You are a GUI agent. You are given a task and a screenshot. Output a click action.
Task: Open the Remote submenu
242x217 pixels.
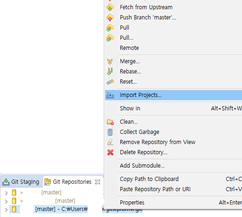point(174,48)
